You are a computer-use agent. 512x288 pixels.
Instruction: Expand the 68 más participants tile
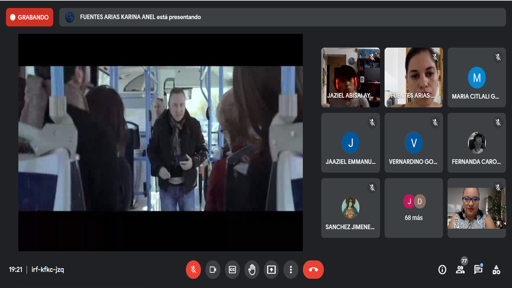coord(414,208)
